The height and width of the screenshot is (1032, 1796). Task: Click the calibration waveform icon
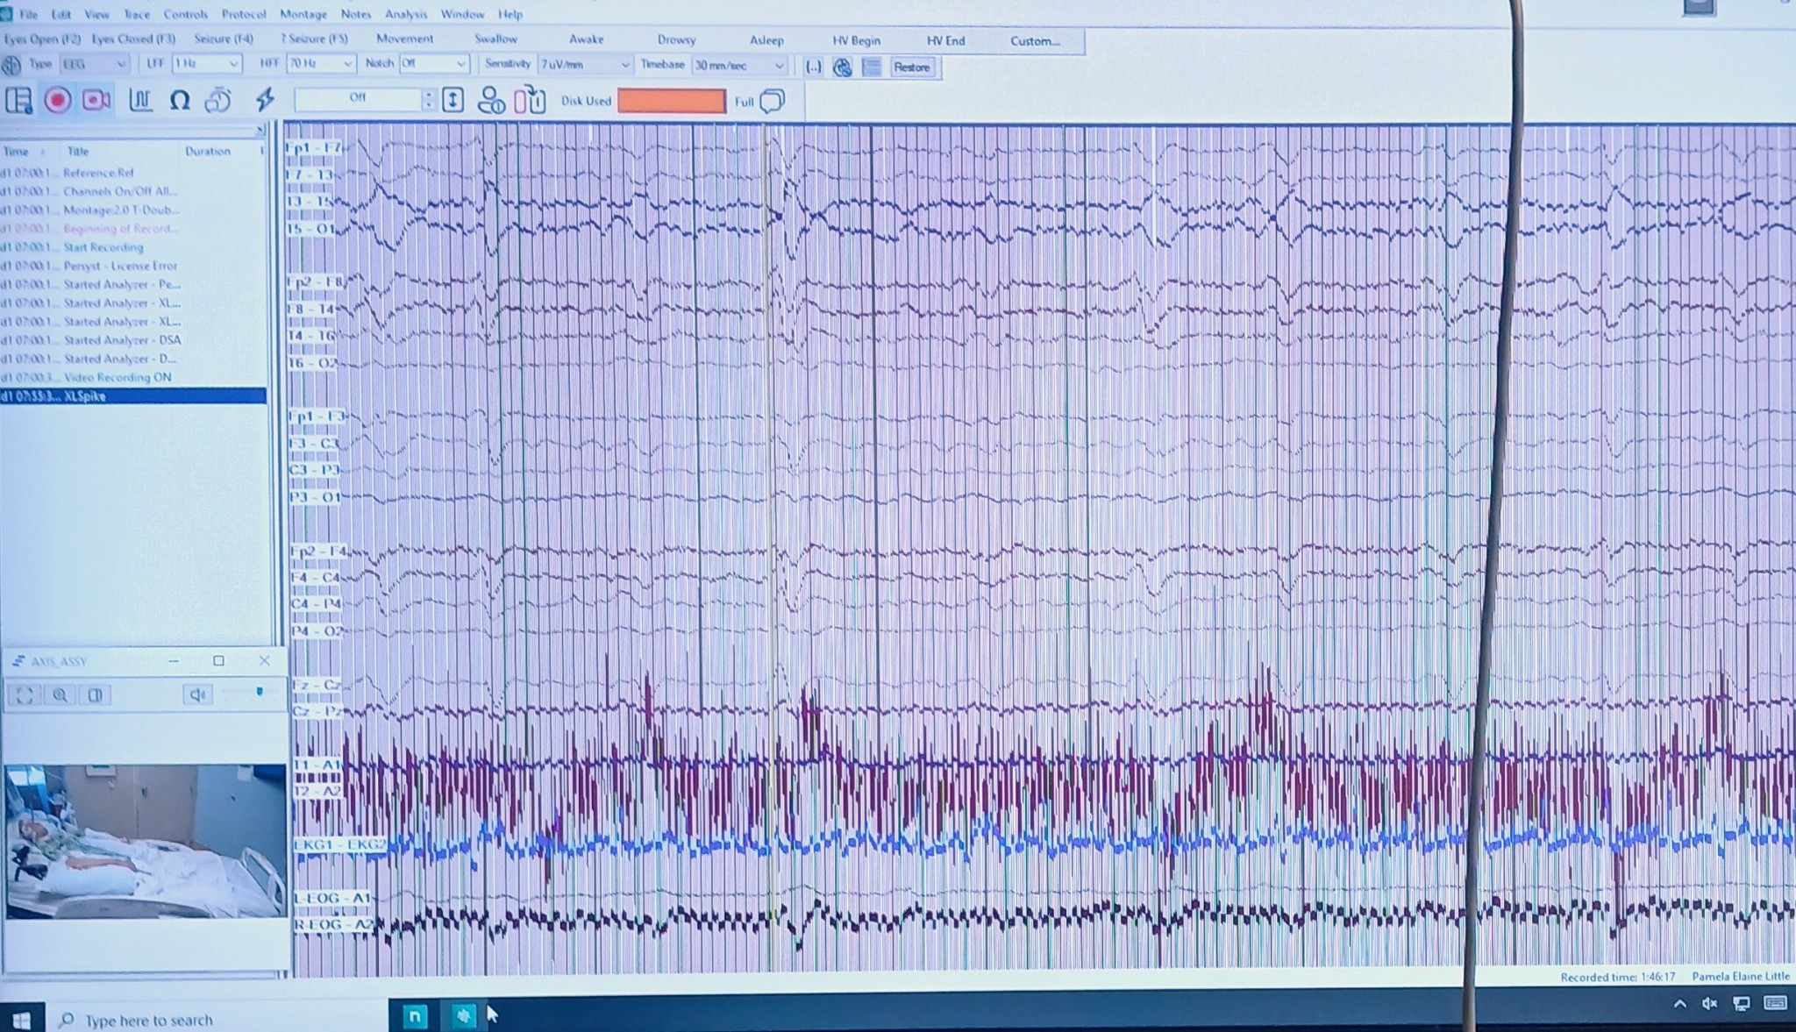pos(140,101)
